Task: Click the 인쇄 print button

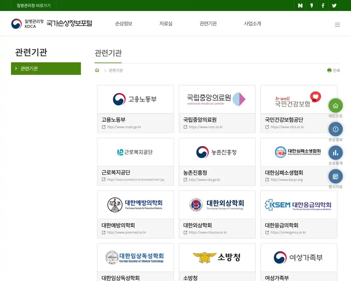Action: [x=333, y=70]
